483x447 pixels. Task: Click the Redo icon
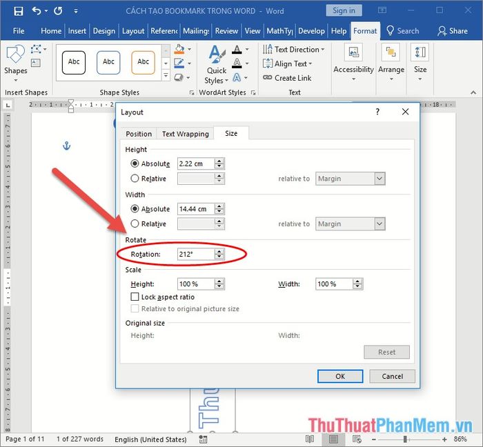tap(58, 11)
